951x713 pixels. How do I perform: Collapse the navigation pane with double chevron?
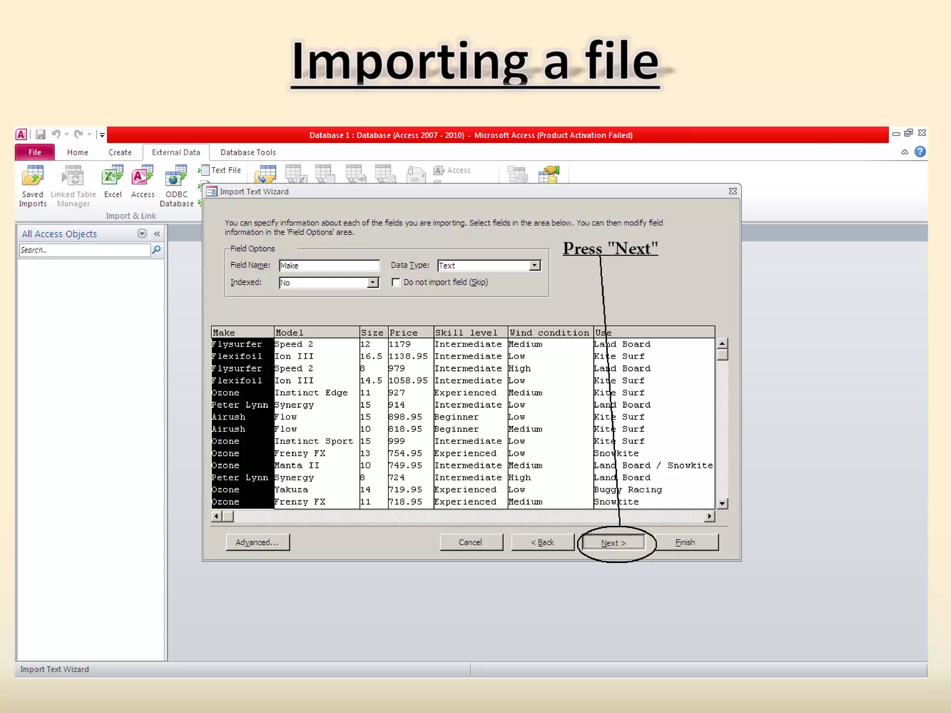click(157, 234)
